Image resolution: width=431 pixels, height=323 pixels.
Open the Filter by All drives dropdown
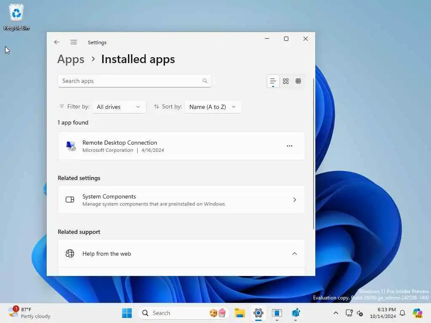119,107
